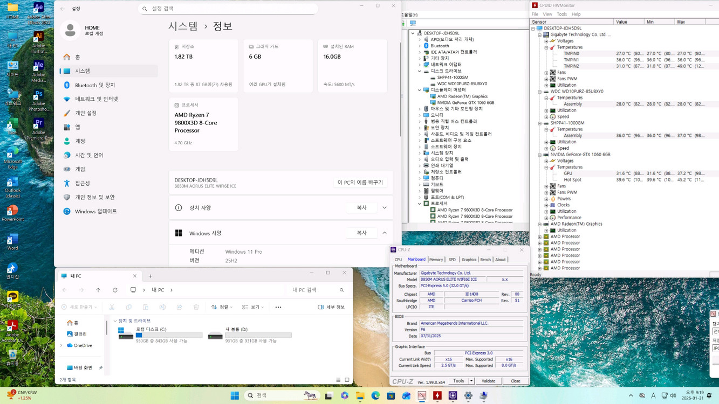Screen dimensions: 719x404
Task: Collapse the Windows 사양 section in Settings
Action: [384, 233]
